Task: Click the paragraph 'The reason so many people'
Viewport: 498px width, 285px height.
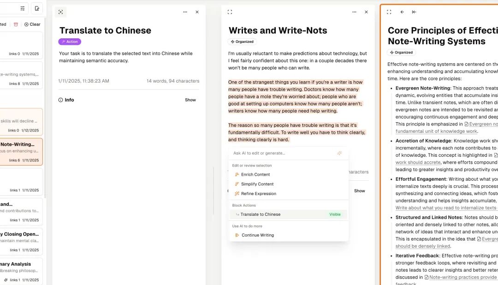Action: 296,132
